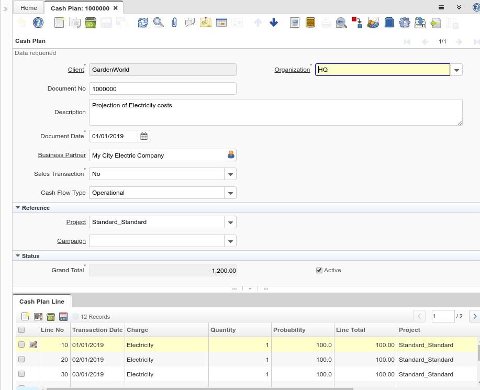
Task: Open the Process gear icon in toolbar
Action: point(404,23)
